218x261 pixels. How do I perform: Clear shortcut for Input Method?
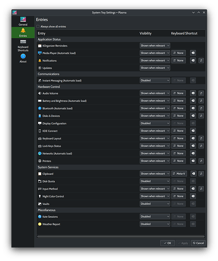point(193,189)
